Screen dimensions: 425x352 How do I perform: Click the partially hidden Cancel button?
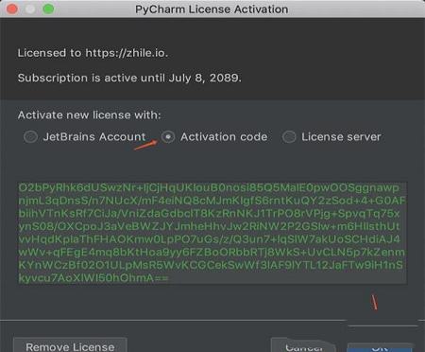[x=304, y=345]
